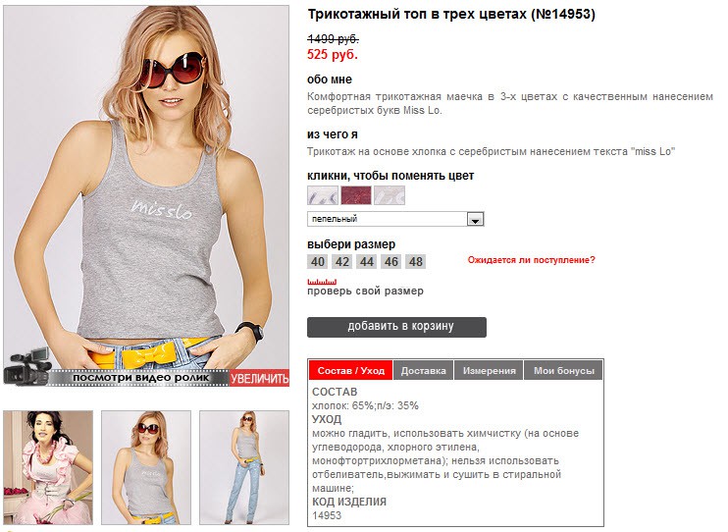Select size 48

coord(416,262)
